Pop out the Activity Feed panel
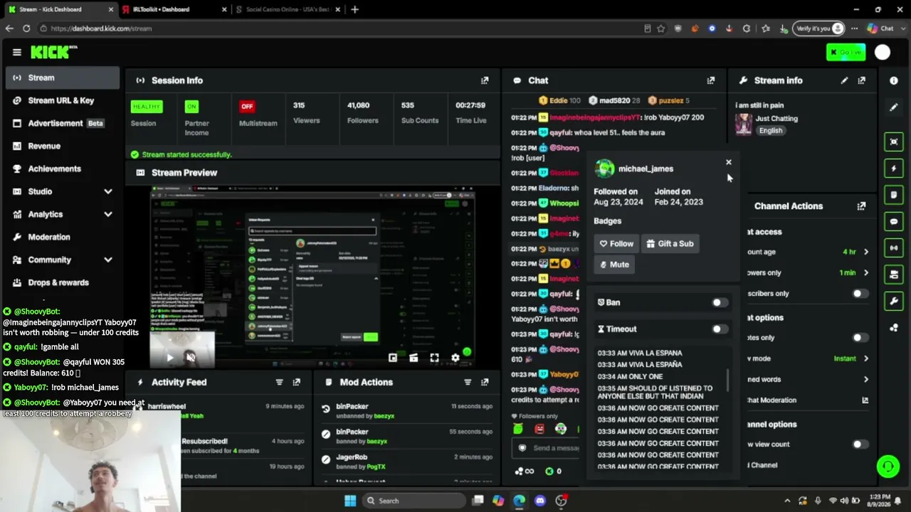This screenshot has width=911, height=512. pyautogui.click(x=296, y=382)
